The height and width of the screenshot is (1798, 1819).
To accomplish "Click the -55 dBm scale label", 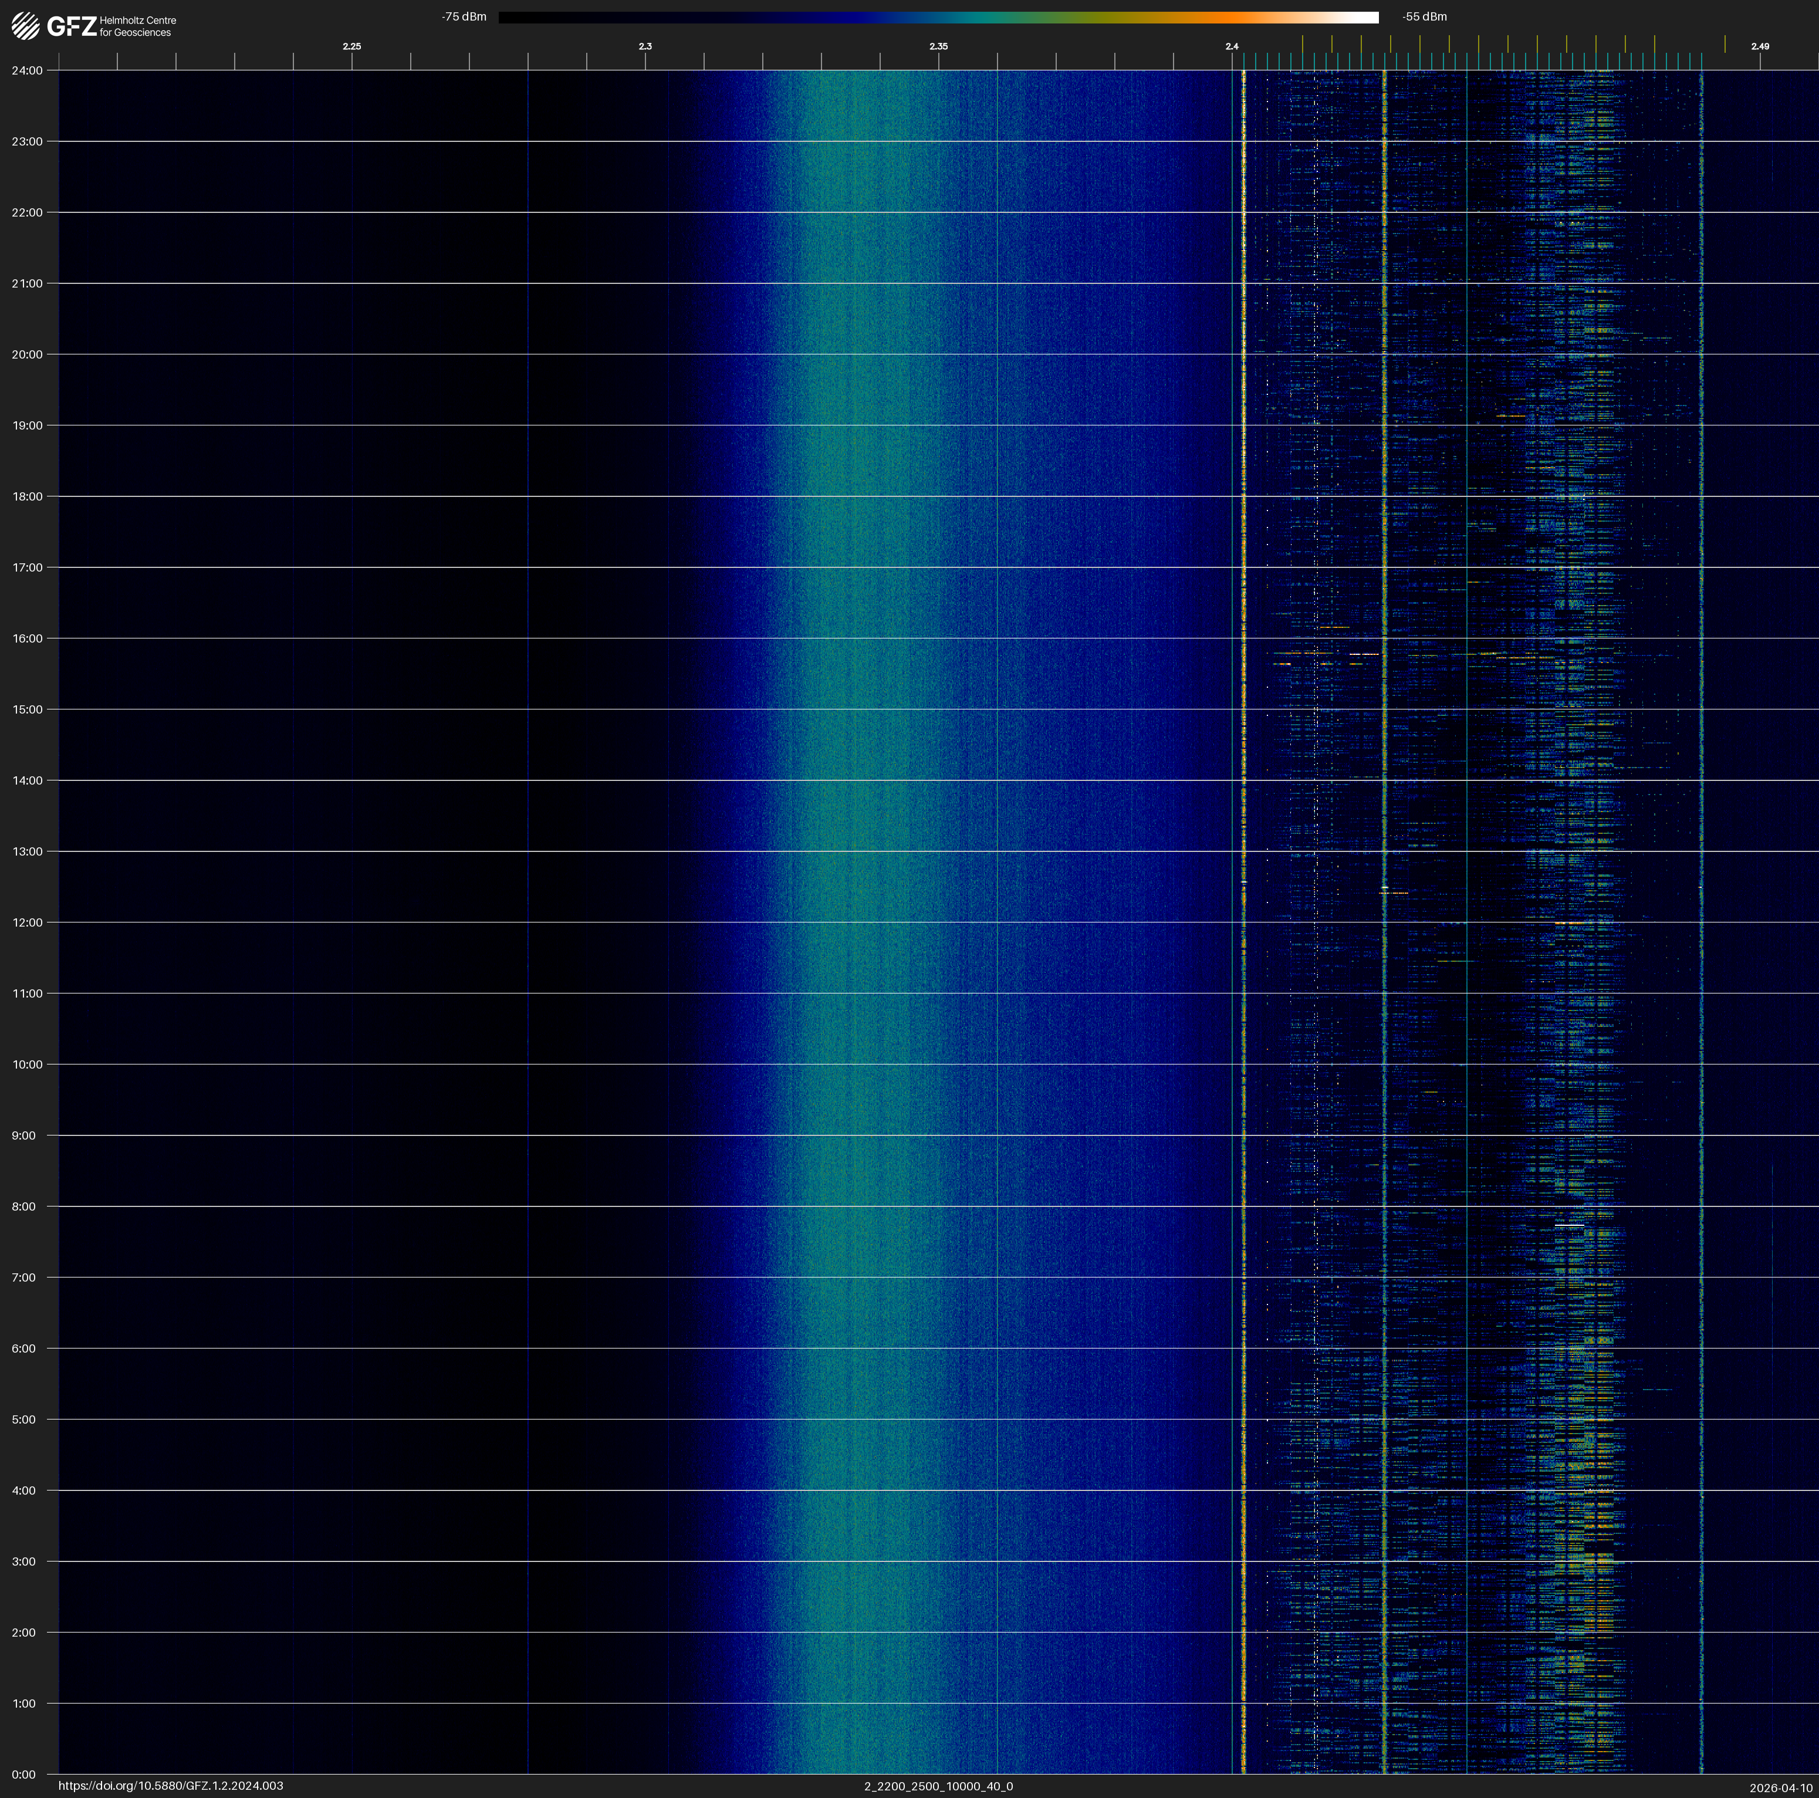I will click(1425, 17).
